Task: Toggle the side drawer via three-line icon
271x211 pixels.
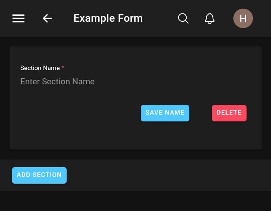Action: click(x=18, y=18)
